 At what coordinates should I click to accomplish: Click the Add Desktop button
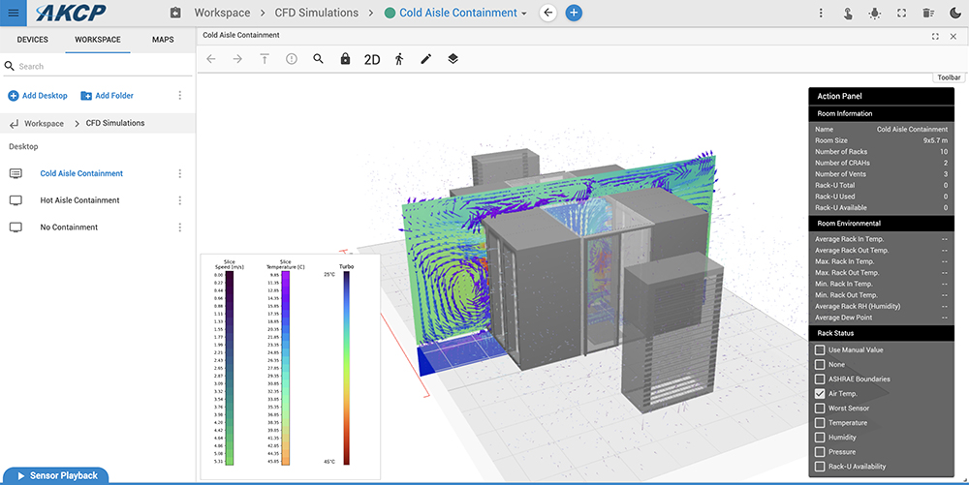point(38,96)
